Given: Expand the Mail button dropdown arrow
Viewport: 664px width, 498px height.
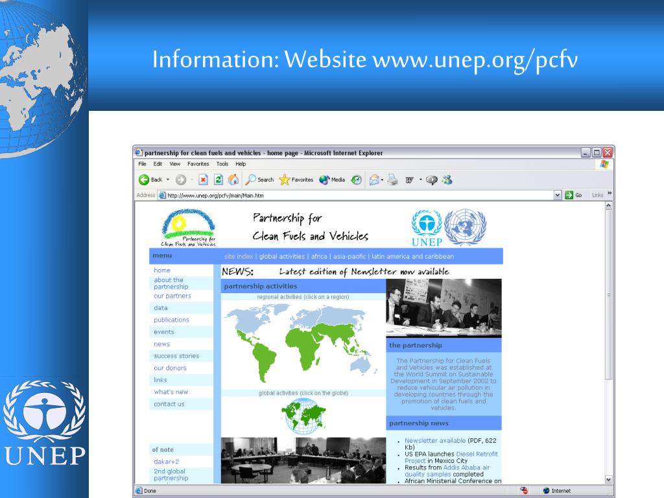Looking at the screenshot, I should 382,180.
